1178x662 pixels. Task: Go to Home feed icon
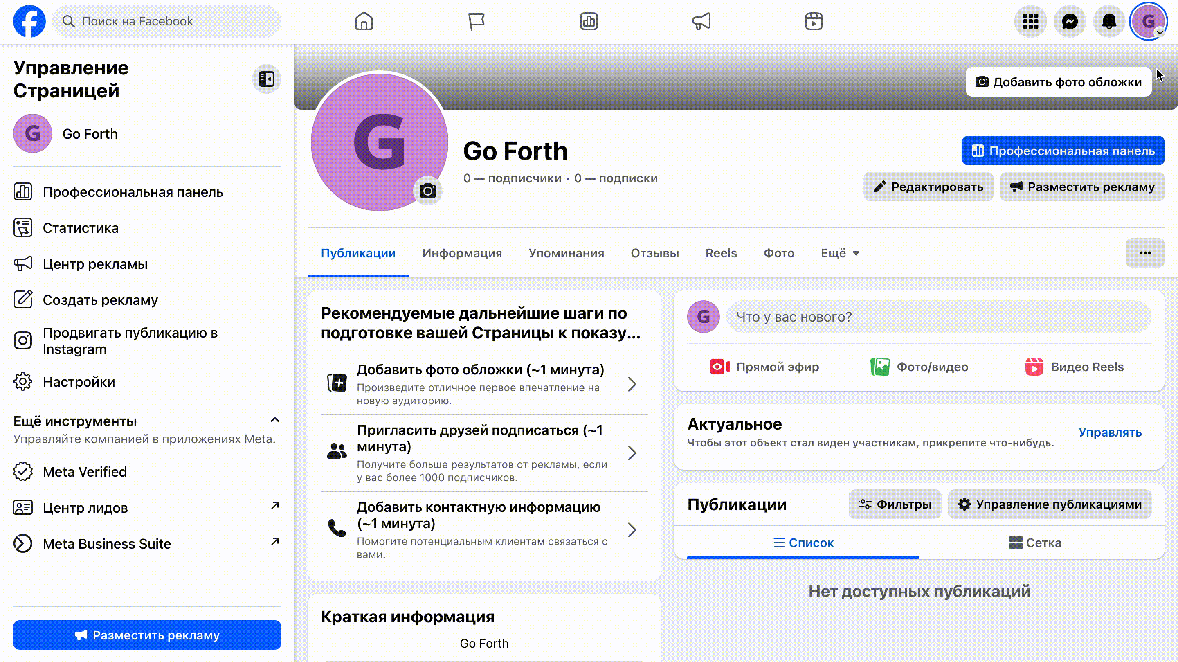(x=364, y=22)
